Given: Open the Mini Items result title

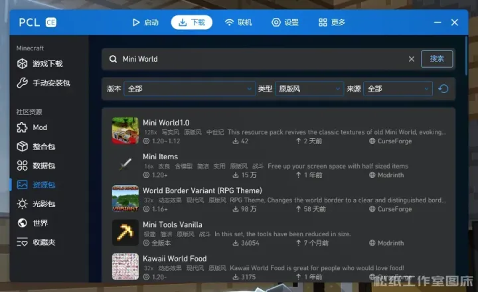Looking at the screenshot, I should coord(161,157).
